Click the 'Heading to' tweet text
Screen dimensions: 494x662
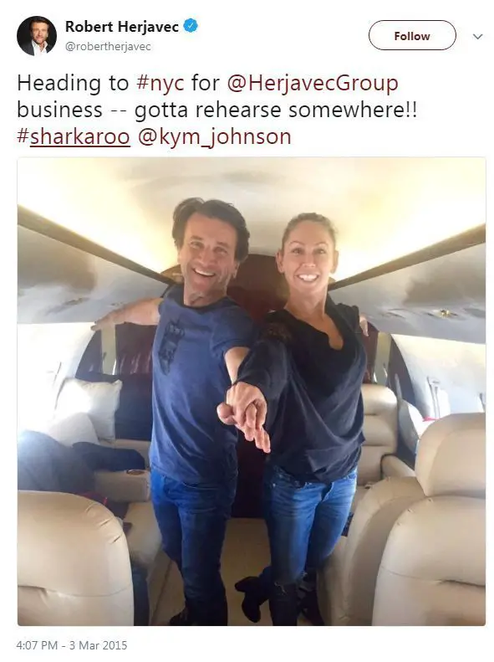[x=73, y=83]
